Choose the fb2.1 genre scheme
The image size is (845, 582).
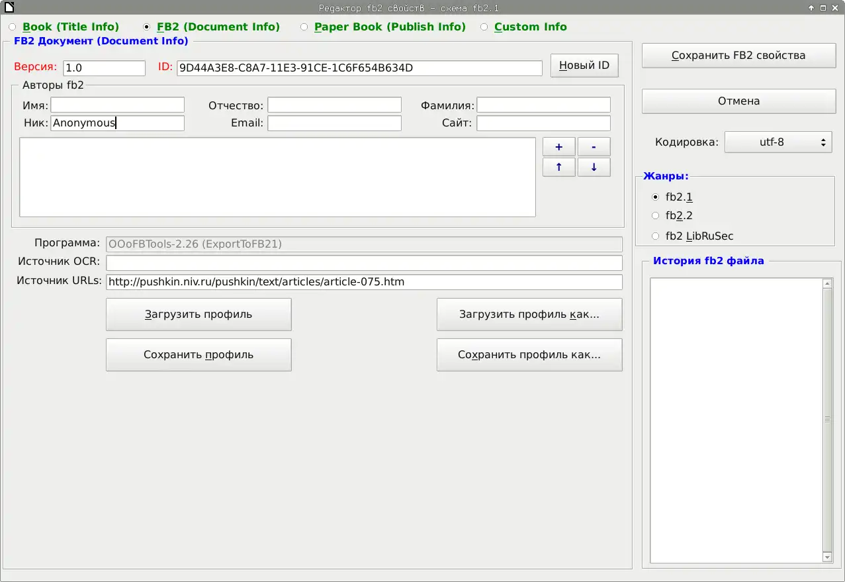coord(672,197)
